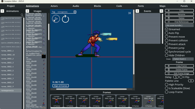Add a new image with plus icon
Viewport: 195px width, 109px height.
click(x=27, y=11)
